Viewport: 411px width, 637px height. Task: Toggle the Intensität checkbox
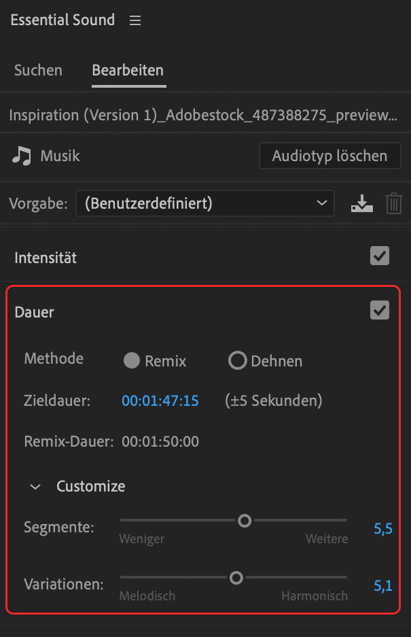pyautogui.click(x=379, y=256)
